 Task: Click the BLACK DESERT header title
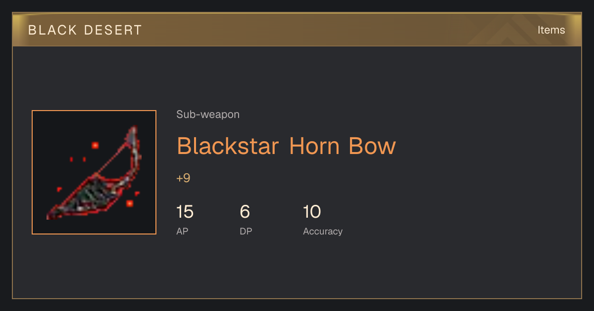(85, 30)
